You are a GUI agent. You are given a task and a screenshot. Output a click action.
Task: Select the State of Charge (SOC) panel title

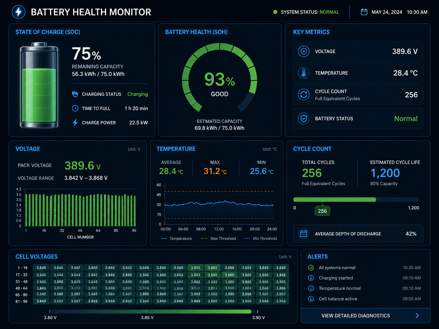(x=48, y=32)
